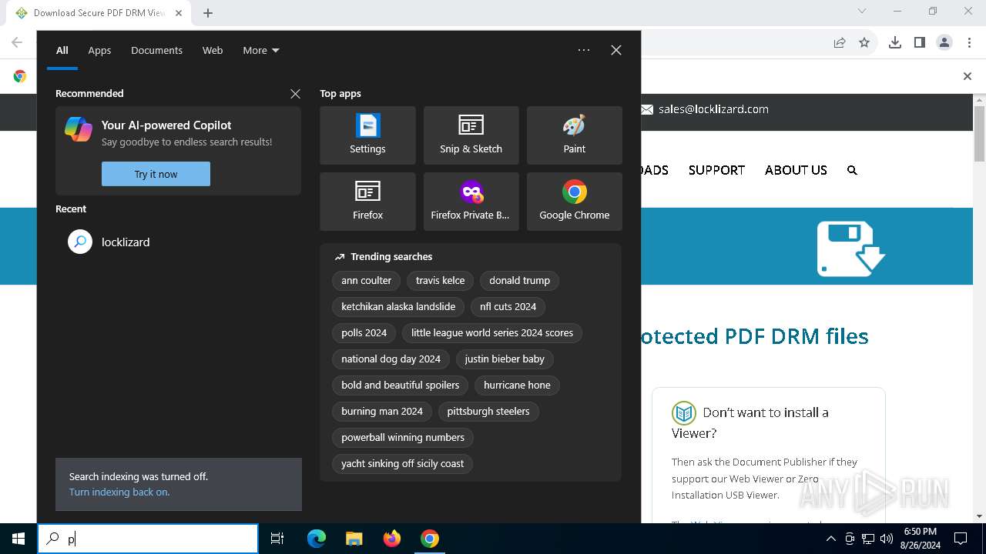Click the download floppy disk graphic

tap(850, 249)
